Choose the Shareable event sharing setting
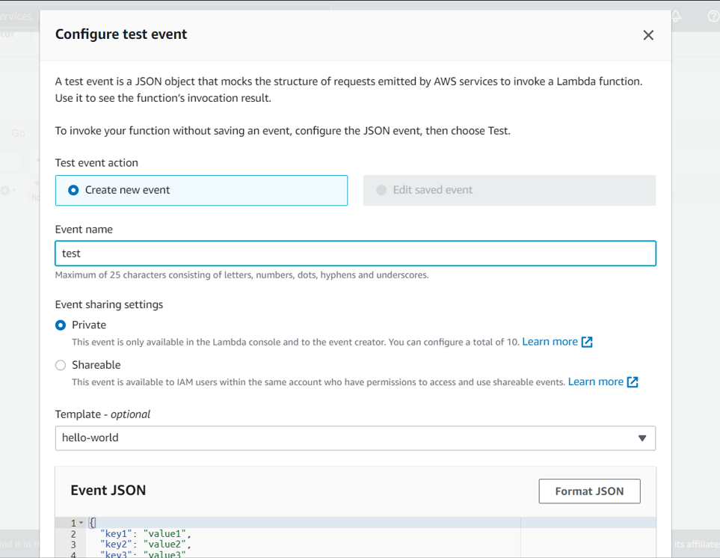 point(61,365)
